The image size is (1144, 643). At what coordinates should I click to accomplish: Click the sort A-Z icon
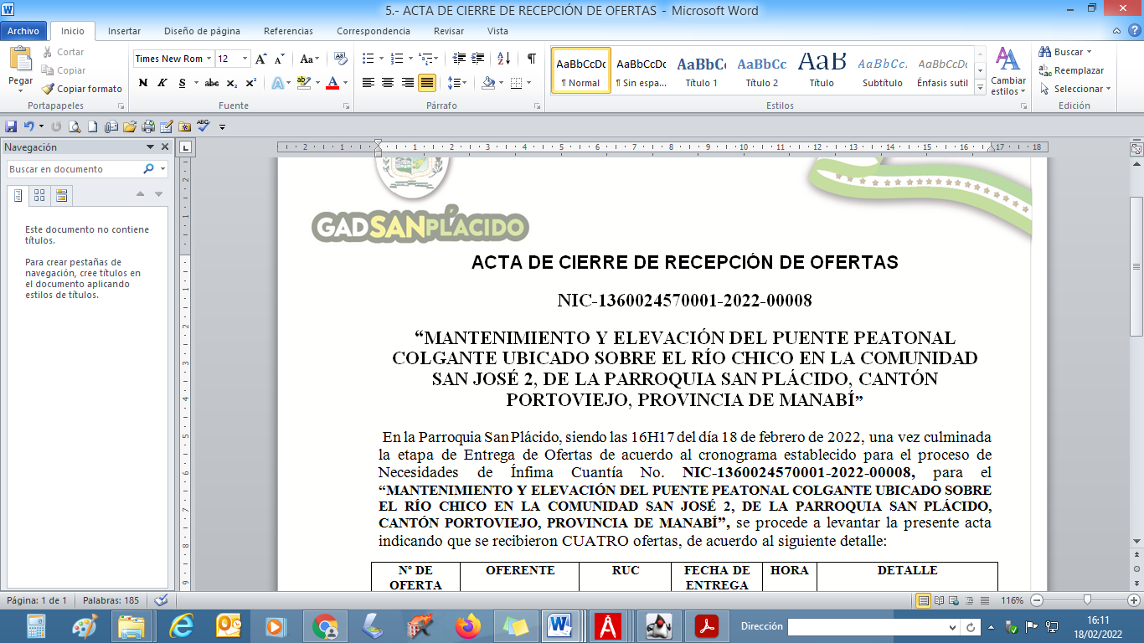pos(503,59)
